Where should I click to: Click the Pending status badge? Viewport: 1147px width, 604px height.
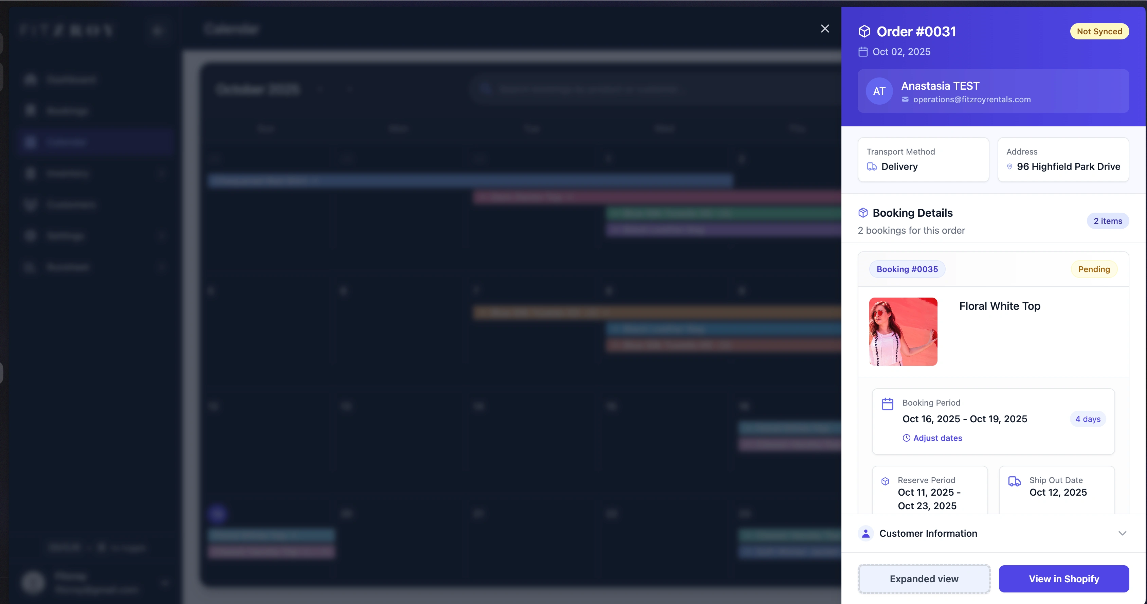(1094, 269)
